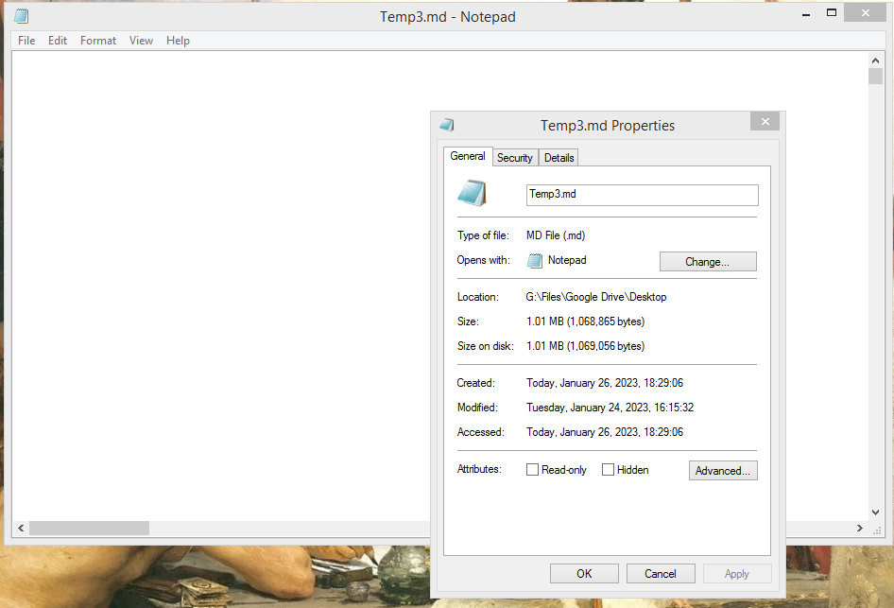Click the location path G:\Files\Google Drive\Desktop

pyautogui.click(x=595, y=297)
